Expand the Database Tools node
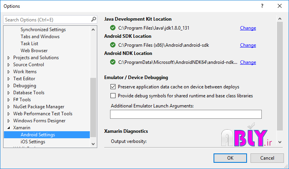The image size is (289, 169). [9, 93]
